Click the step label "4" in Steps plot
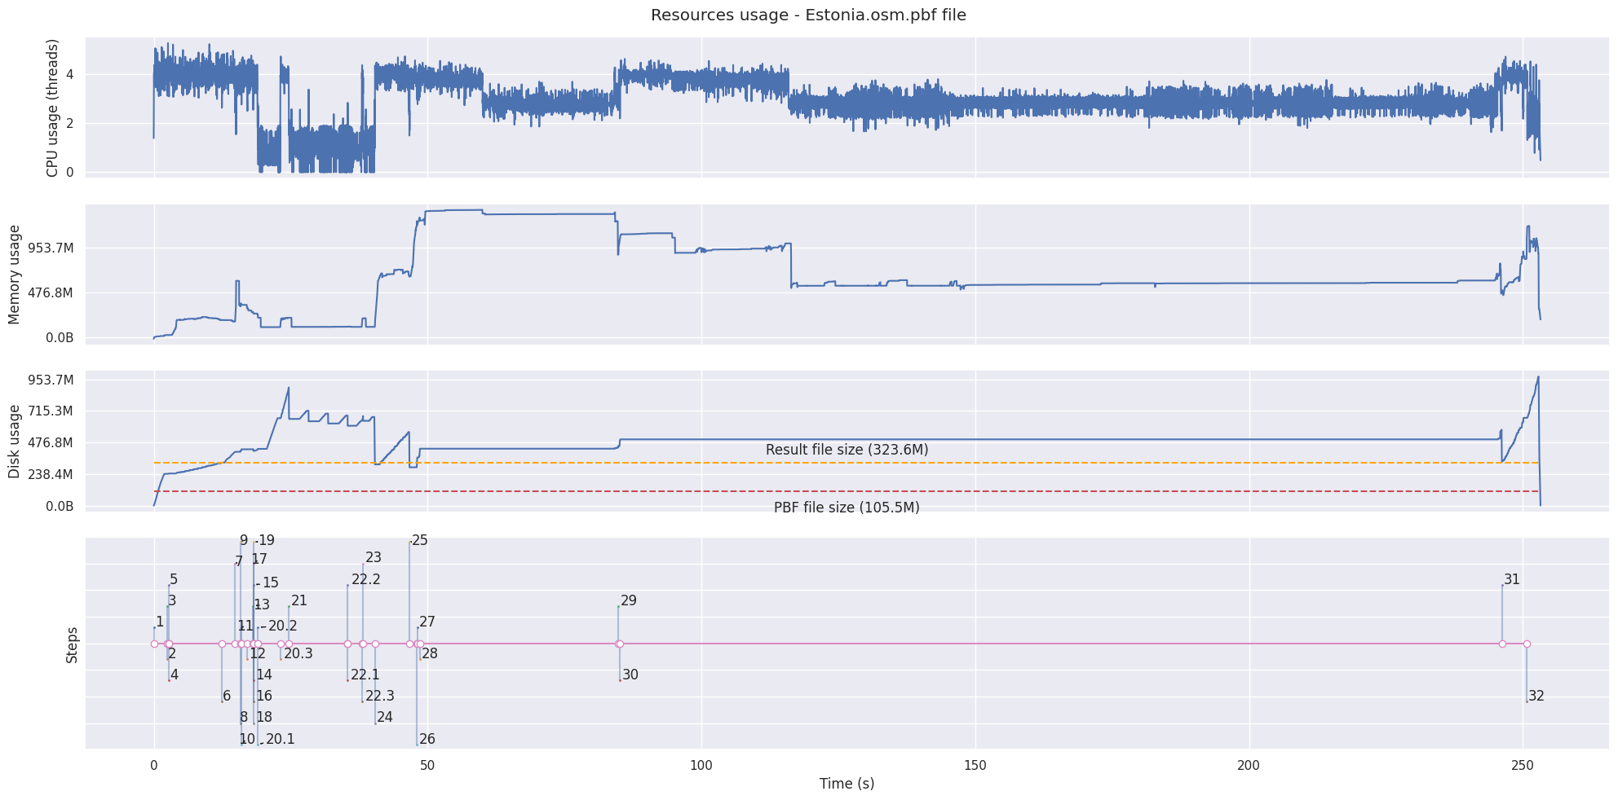 175,675
